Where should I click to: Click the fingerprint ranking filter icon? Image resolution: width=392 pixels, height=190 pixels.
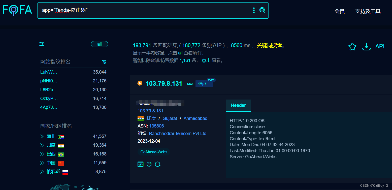104,62
